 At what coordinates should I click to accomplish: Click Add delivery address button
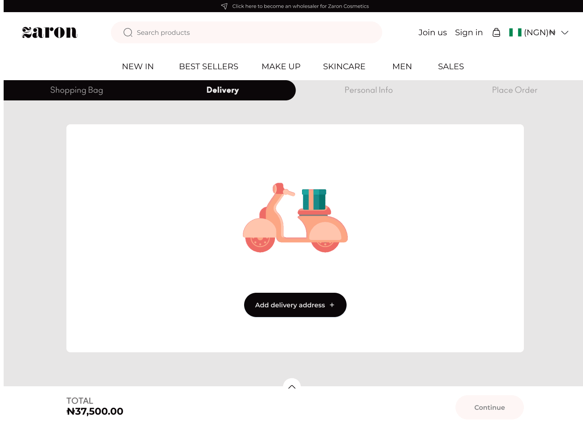point(295,305)
